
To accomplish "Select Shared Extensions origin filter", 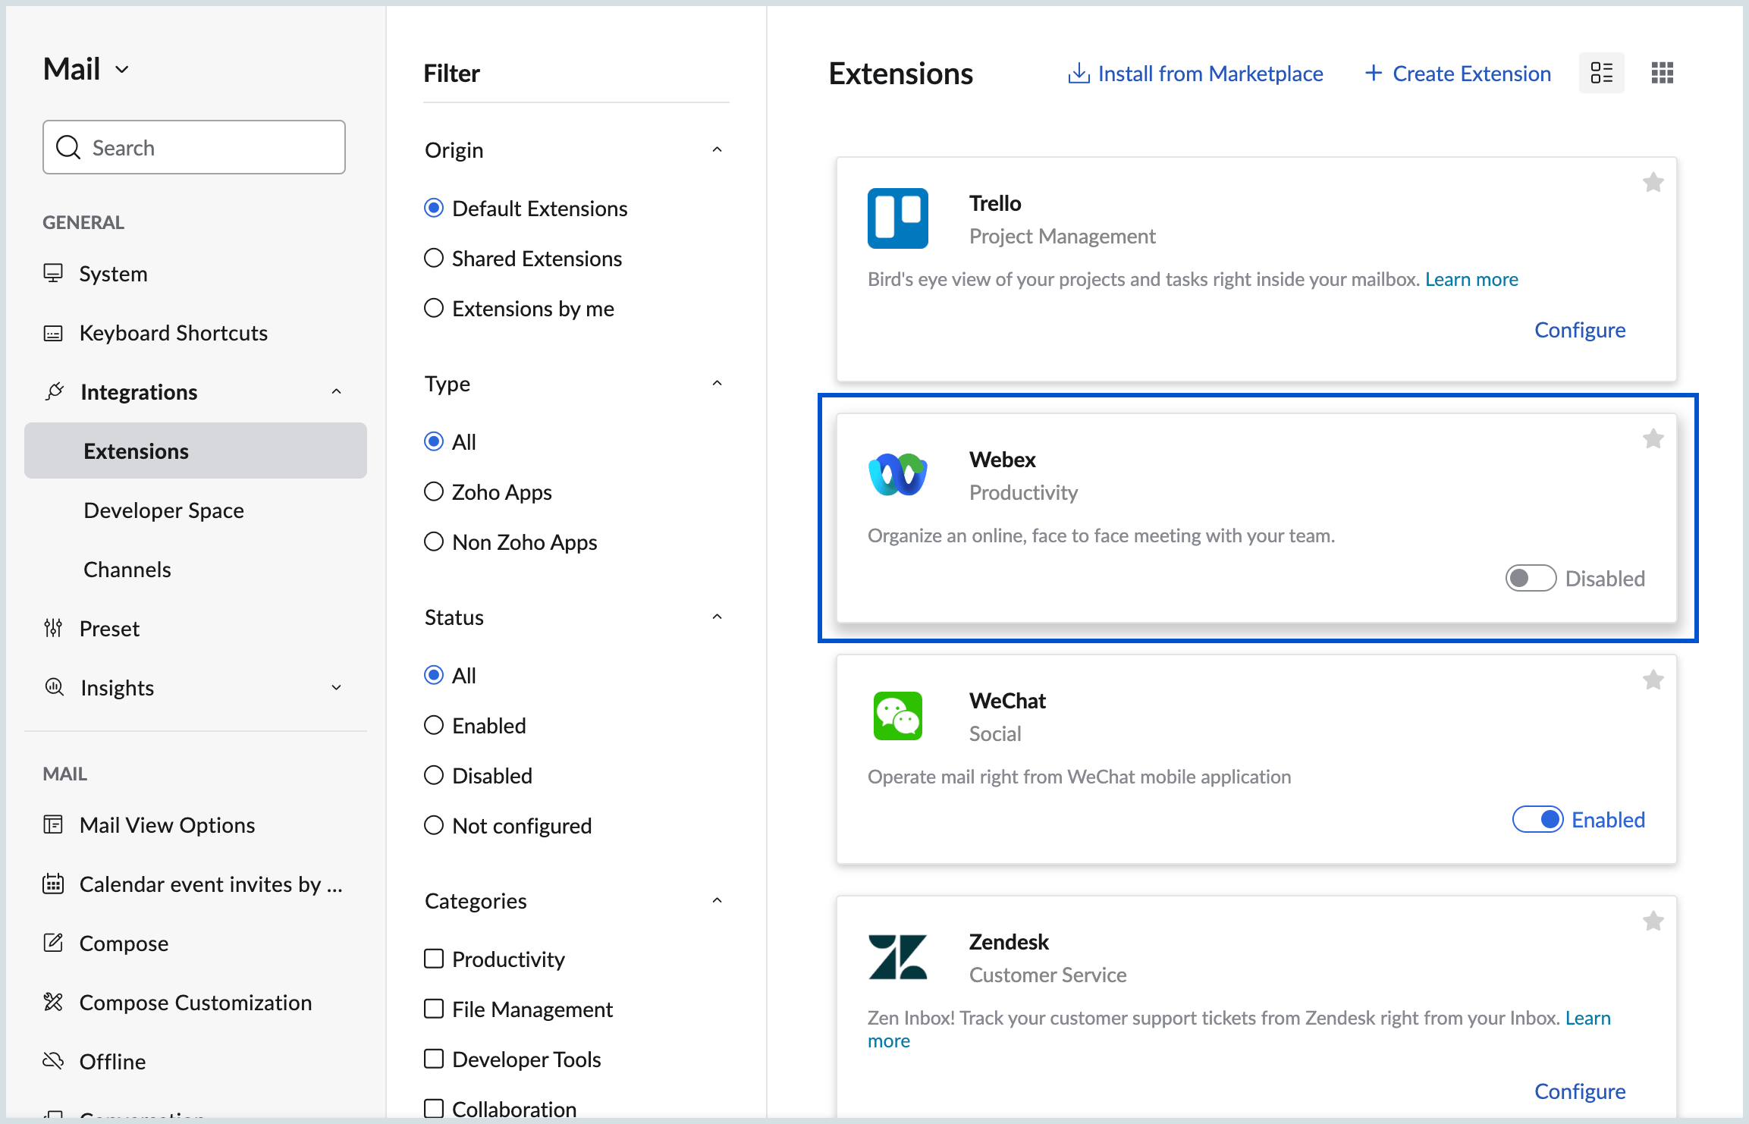I will click(434, 259).
